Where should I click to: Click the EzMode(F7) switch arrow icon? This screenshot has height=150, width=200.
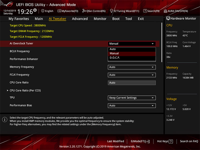pos(148,141)
